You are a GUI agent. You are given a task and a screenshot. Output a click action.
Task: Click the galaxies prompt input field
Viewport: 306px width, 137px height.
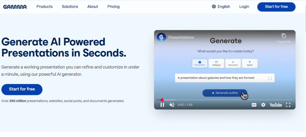(225, 78)
